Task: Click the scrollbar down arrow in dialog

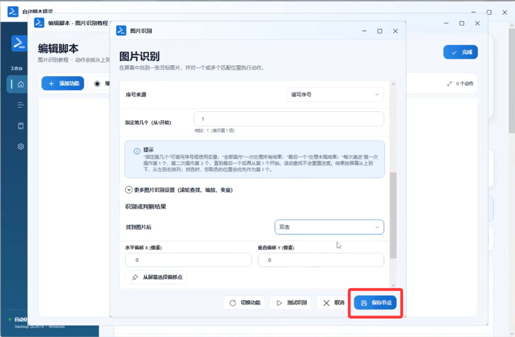Action: pos(393,285)
